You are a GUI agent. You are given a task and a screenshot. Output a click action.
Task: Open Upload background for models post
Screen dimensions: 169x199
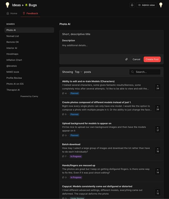[x=87, y=123]
